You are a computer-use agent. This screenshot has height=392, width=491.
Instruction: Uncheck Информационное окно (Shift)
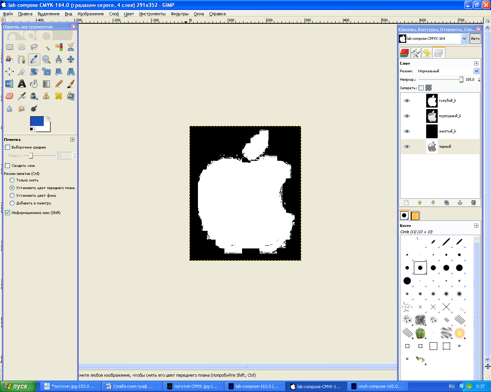(7, 212)
